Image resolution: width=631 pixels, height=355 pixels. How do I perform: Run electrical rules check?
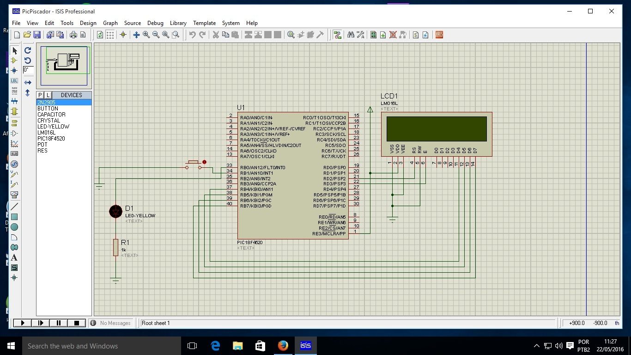pos(425,35)
